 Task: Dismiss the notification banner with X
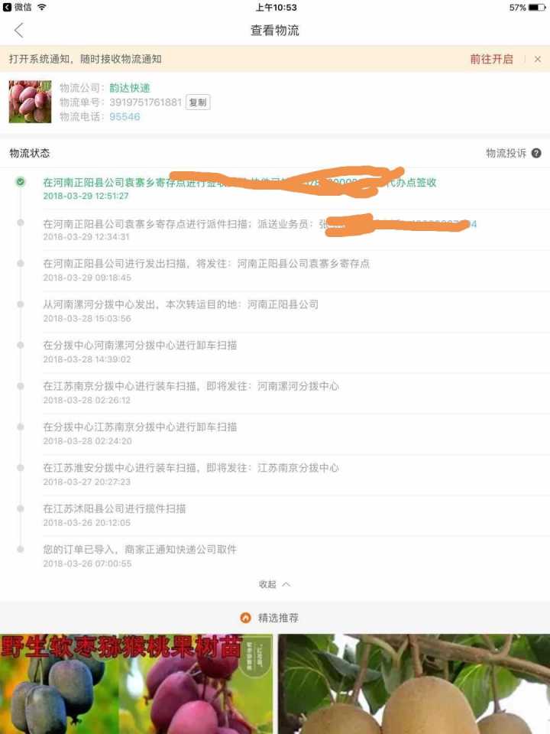[x=537, y=59]
